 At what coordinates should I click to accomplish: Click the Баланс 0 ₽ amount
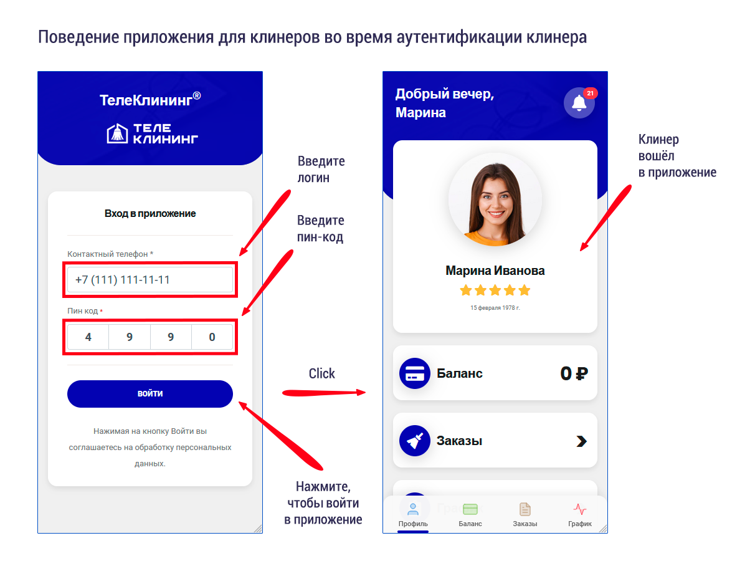click(x=574, y=373)
